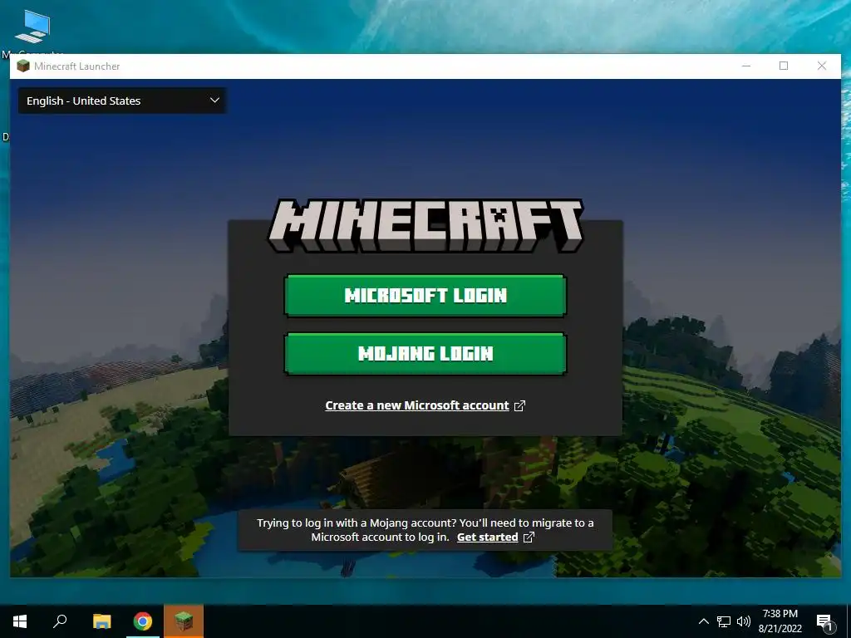The width and height of the screenshot is (851, 638).
Task: Click the Minecraft logo banner
Action: coord(425,226)
